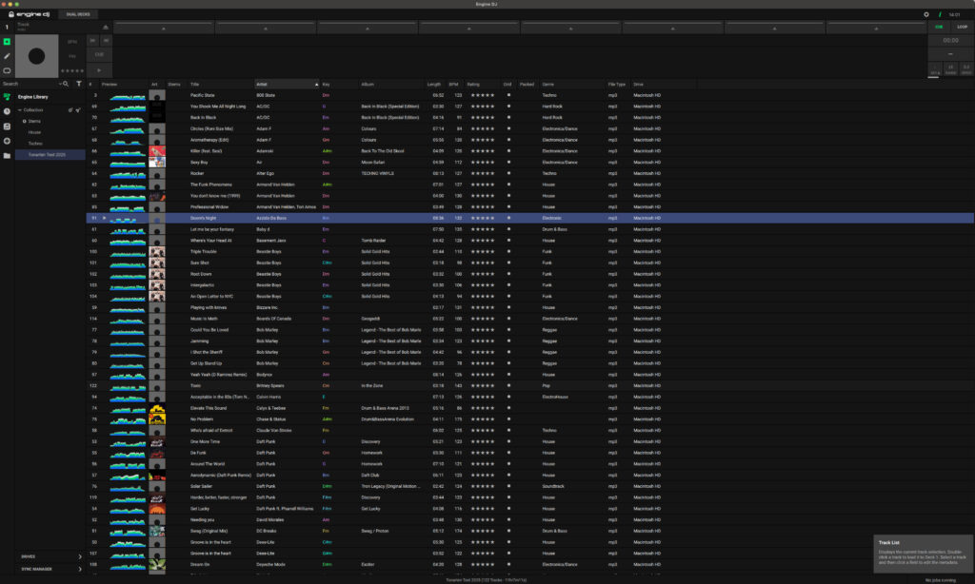
Task: Click the filter funnel icon beside search
Action: (x=78, y=84)
